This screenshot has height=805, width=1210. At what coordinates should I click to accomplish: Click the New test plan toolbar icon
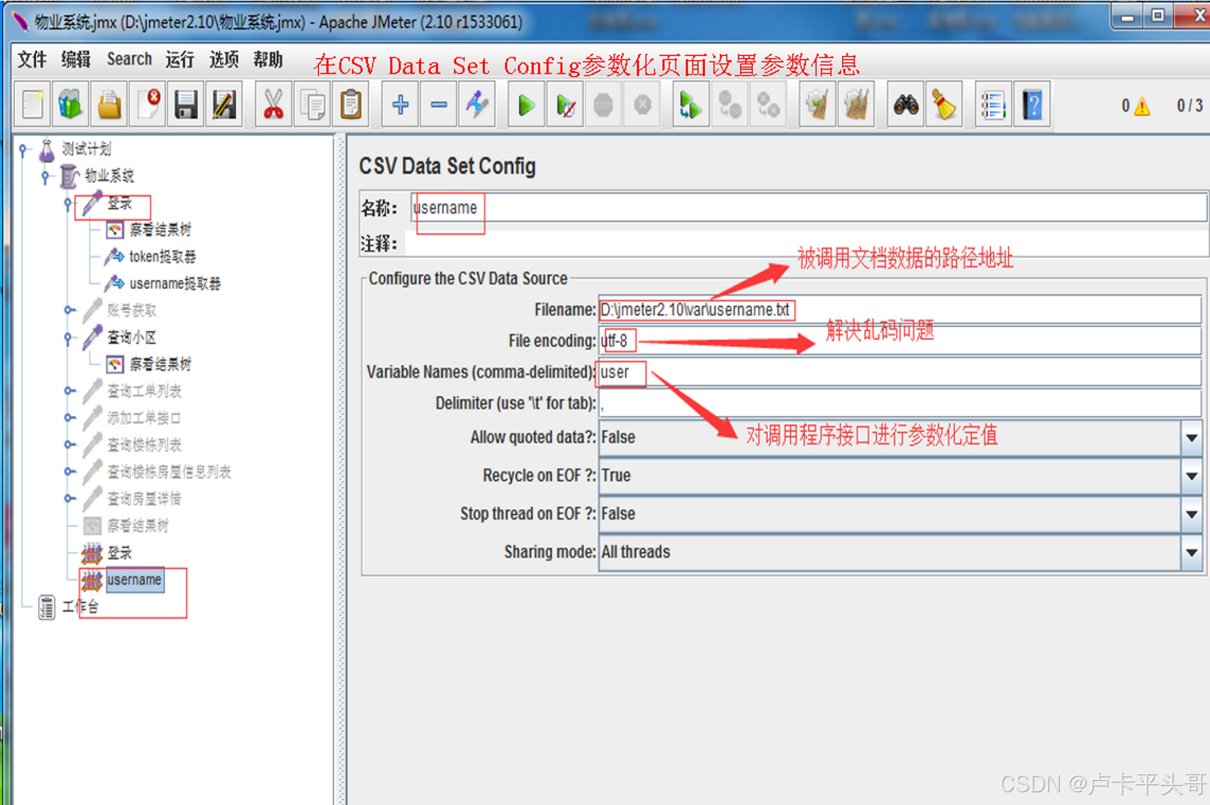33,106
